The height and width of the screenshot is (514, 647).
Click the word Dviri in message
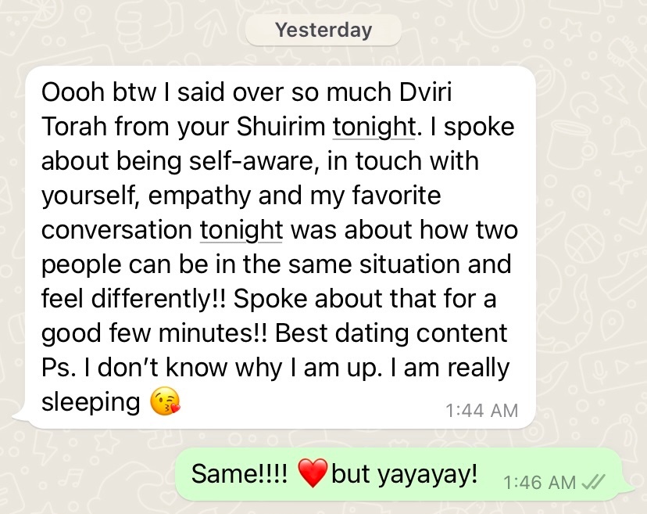426,92
